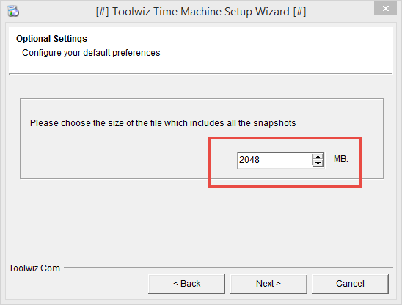Click the 2048 value in the spinner
The height and width of the screenshot is (305, 402).
pos(249,160)
